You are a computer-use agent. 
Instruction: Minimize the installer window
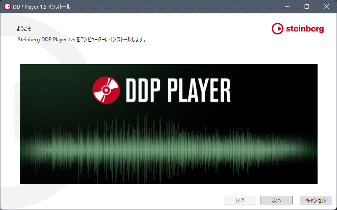[x=287, y=6]
